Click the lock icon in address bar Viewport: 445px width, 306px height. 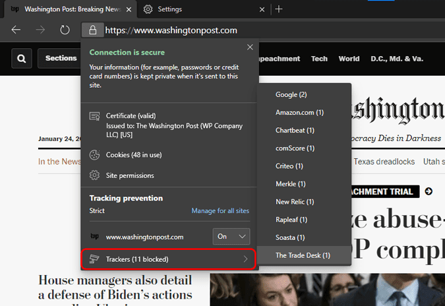(x=92, y=30)
